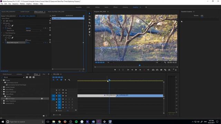
Task: Open the File menu
Action: [2, 4]
